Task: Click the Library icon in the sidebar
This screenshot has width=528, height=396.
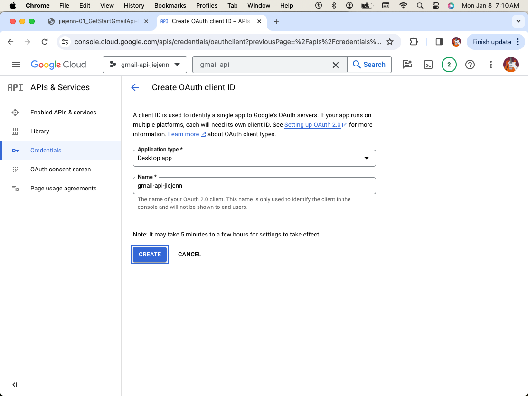Action: (15, 132)
